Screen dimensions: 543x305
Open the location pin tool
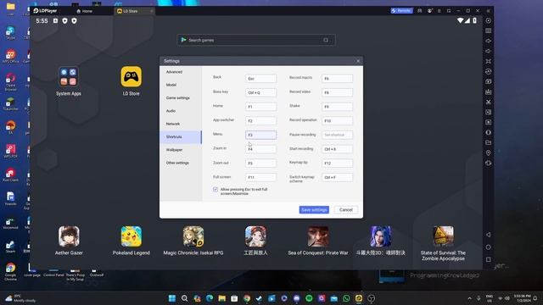point(489,152)
